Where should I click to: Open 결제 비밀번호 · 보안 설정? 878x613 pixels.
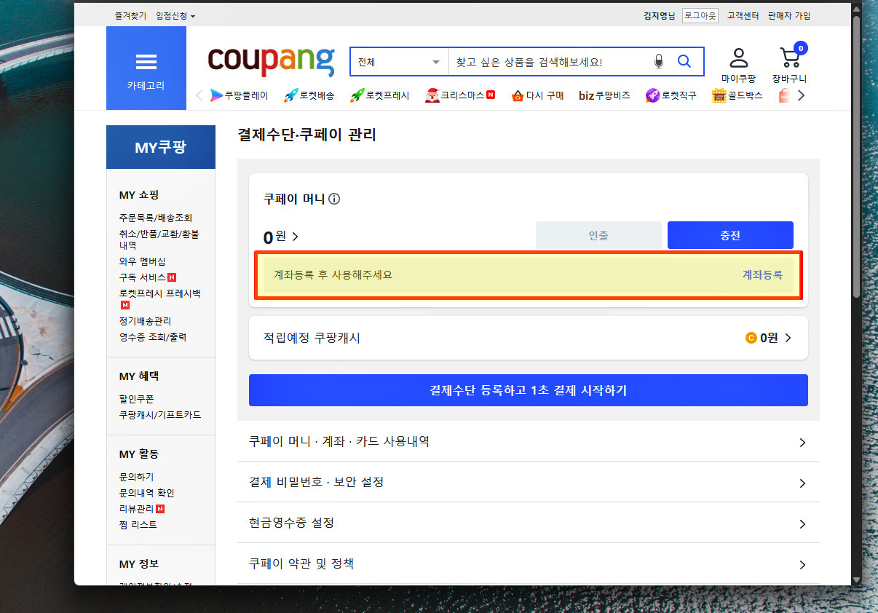pyautogui.click(x=529, y=482)
